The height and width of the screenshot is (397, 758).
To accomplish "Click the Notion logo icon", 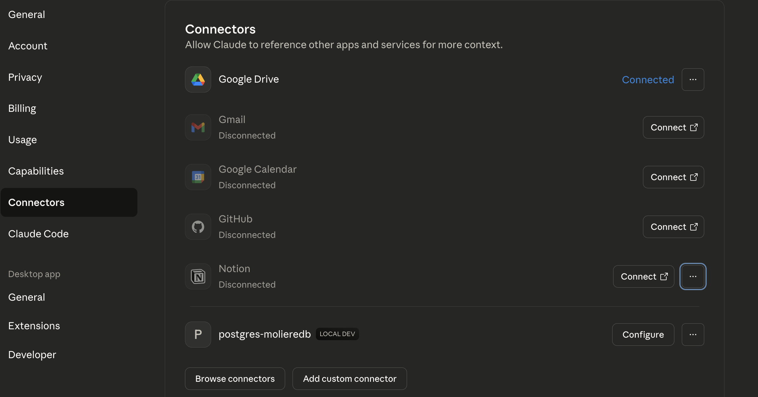I will pos(198,276).
